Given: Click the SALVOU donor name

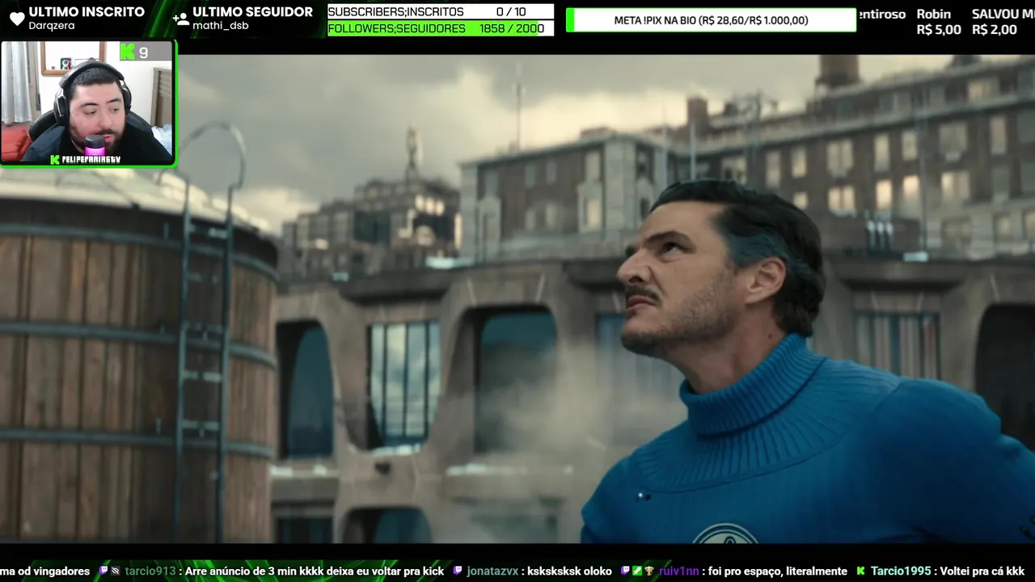Looking at the screenshot, I should point(1003,14).
